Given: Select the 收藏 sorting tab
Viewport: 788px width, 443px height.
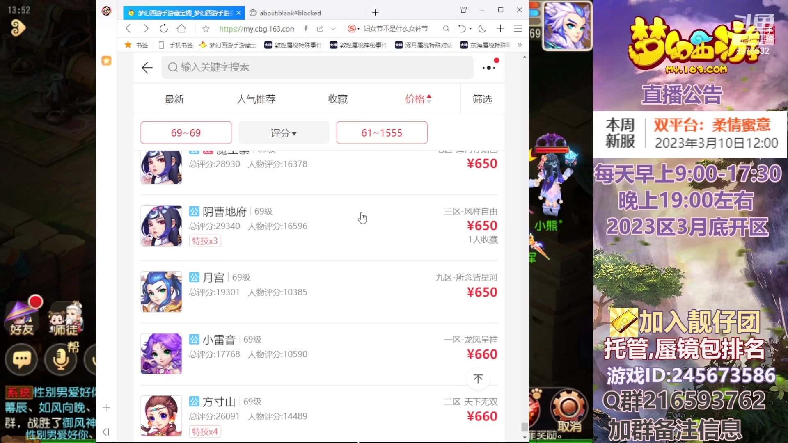Looking at the screenshot, I should [x=338, y=99].
